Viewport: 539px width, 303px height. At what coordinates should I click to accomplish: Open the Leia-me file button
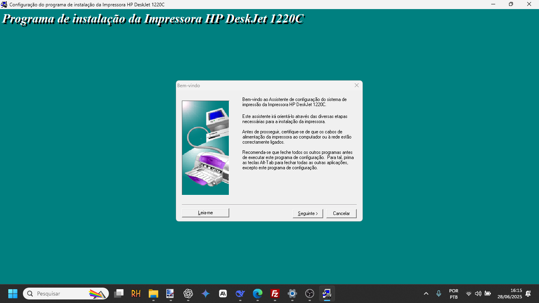pos(205,213)
